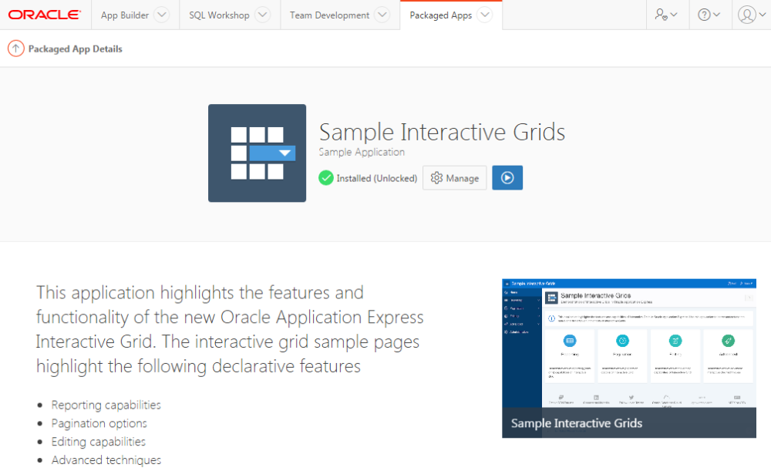
Task: Open the App Builder tab
Action: 124,15
